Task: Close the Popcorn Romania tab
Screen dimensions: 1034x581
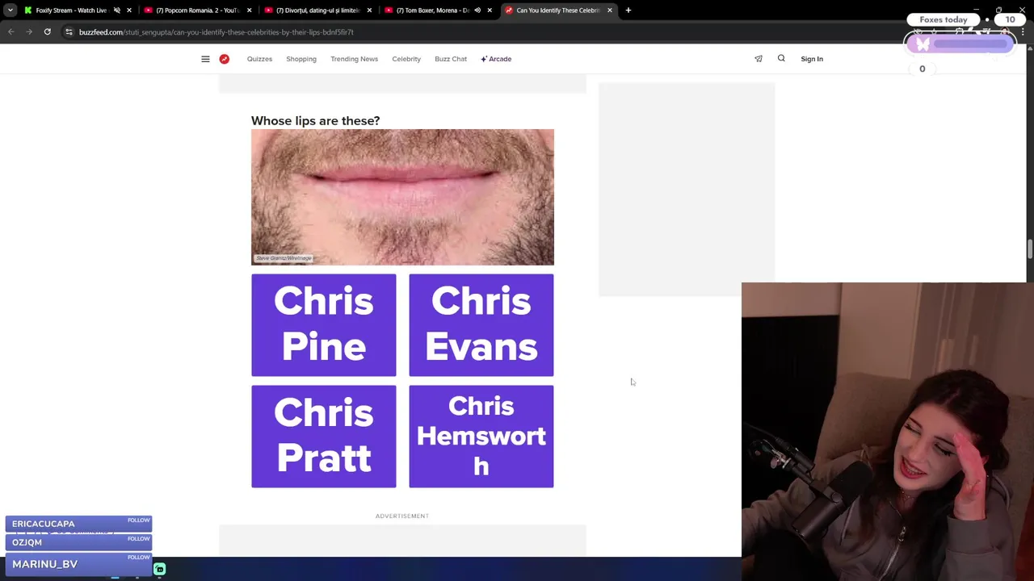Action: click(x=249, y=10)
